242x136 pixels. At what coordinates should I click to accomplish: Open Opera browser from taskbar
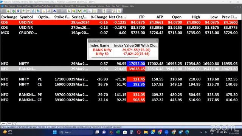pos(139,132)
